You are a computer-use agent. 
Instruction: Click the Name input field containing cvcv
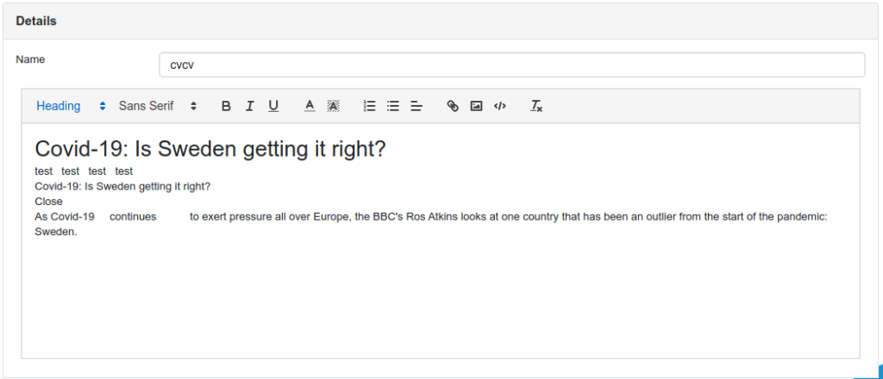click(512, 65)
